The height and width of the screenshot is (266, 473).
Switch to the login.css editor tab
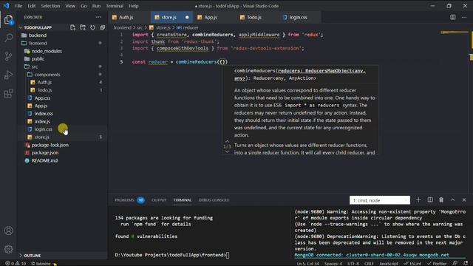299,17
